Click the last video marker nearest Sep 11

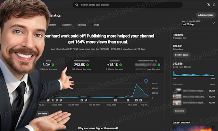point(141,100)
